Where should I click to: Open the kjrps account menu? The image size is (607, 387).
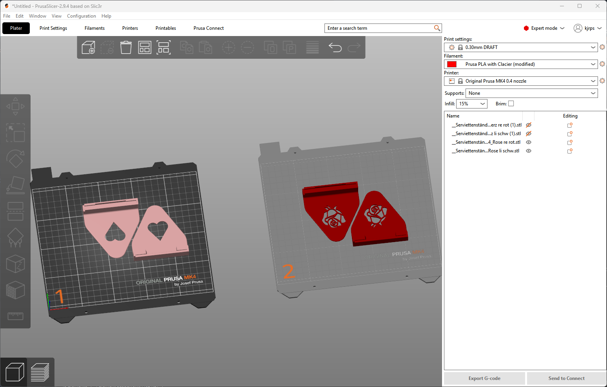click(588, 28)
